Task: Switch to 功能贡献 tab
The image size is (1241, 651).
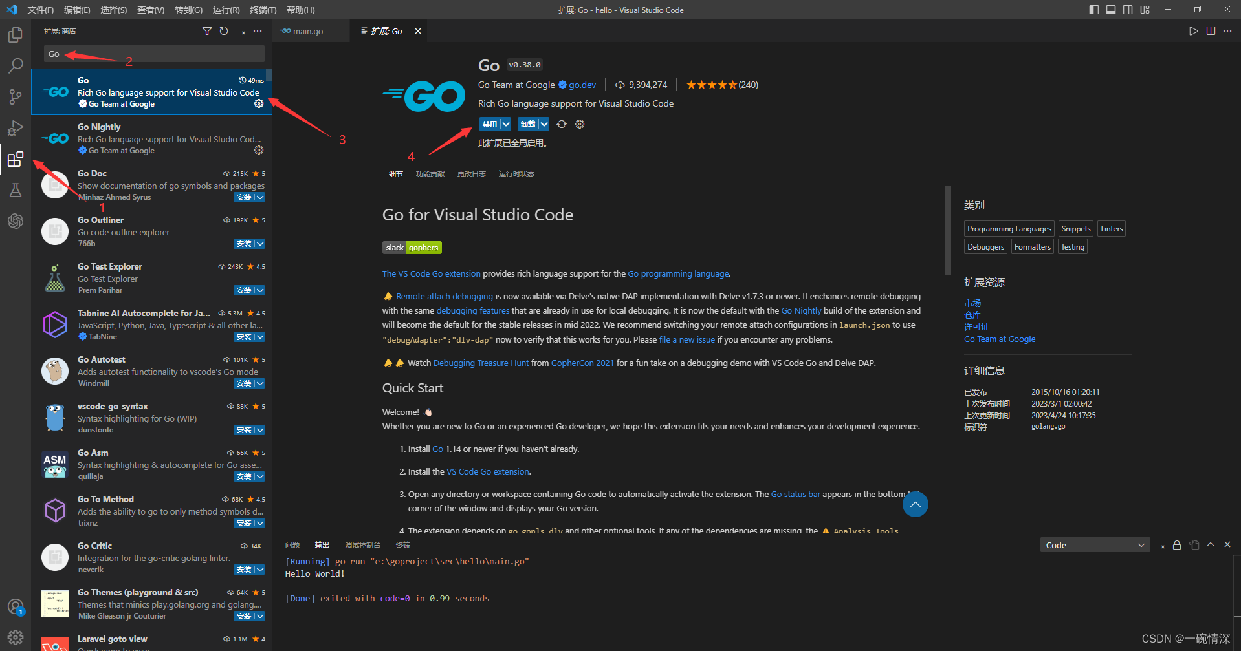Action: coord(430,174)
